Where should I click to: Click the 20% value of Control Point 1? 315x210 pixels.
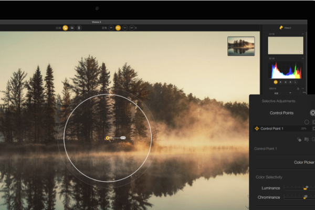[303, 129]
